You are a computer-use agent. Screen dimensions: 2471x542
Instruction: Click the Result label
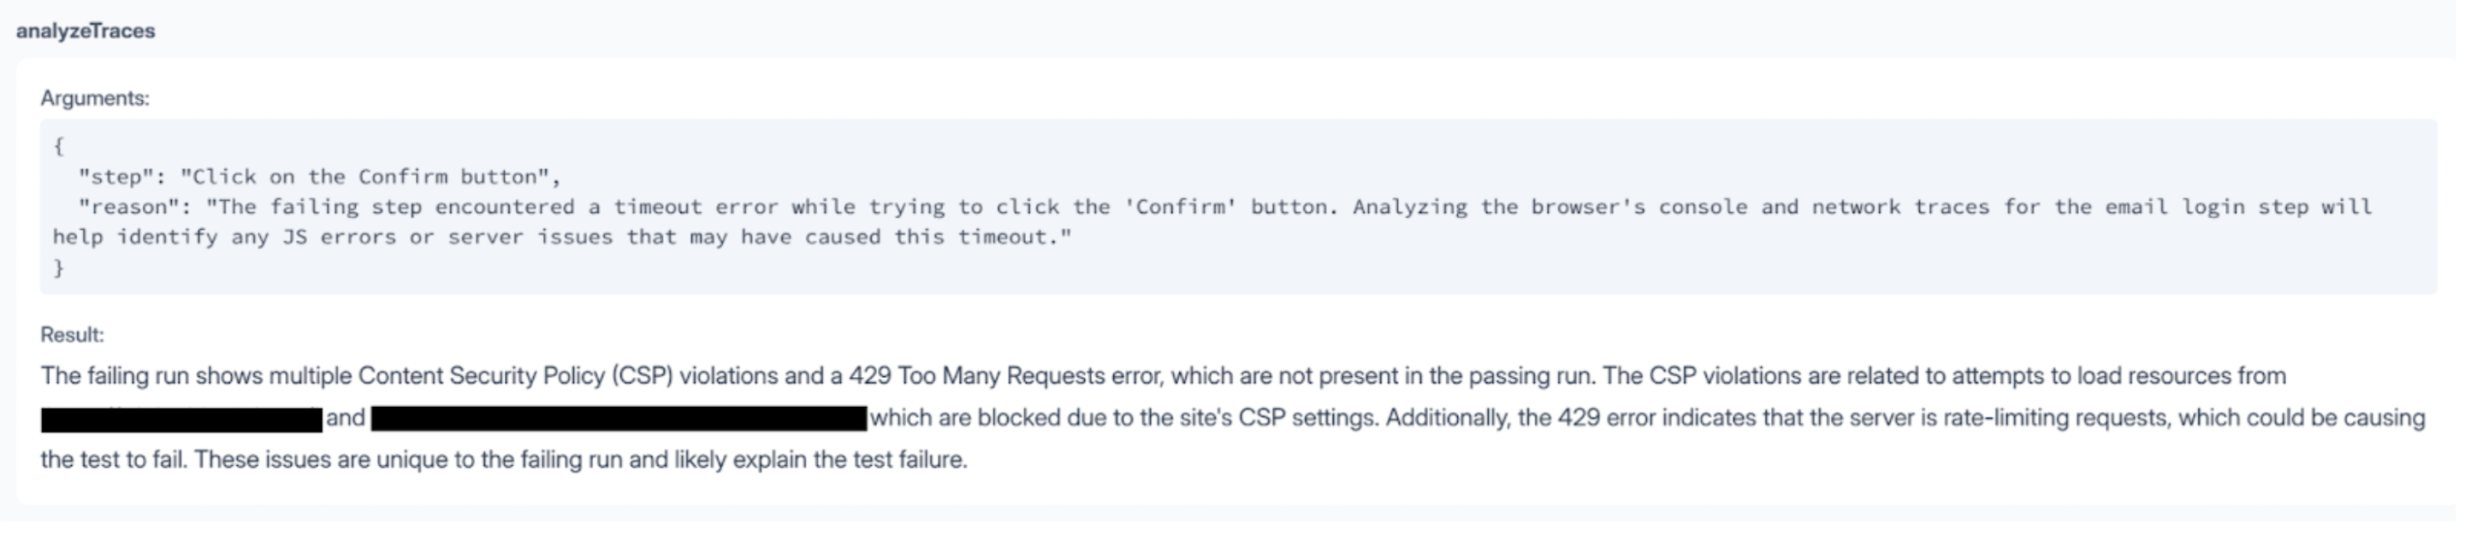click(x=72, y=335)
